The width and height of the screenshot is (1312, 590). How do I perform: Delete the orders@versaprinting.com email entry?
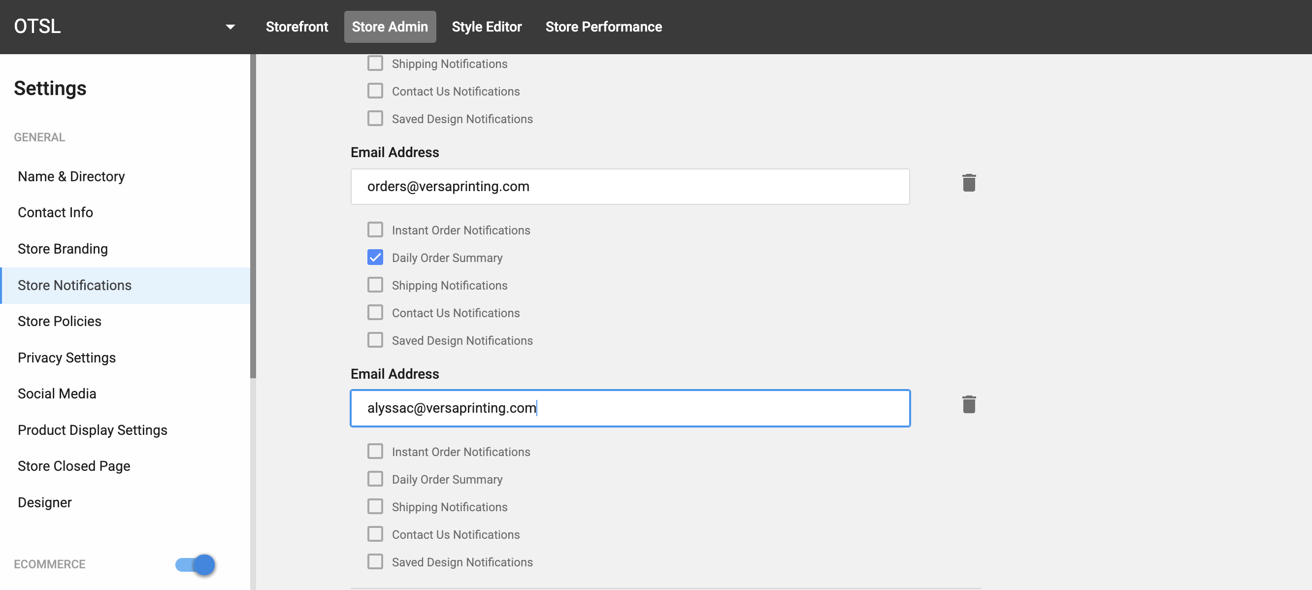(x=969, y=183)
